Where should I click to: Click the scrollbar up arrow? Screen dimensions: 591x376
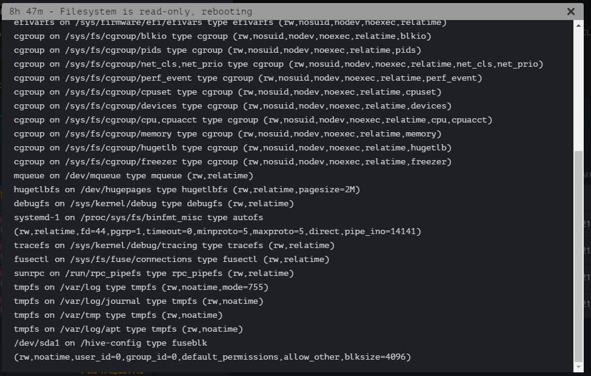578,24
